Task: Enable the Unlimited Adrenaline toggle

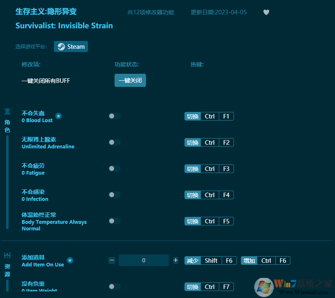Action: click(x=115, y=142)
